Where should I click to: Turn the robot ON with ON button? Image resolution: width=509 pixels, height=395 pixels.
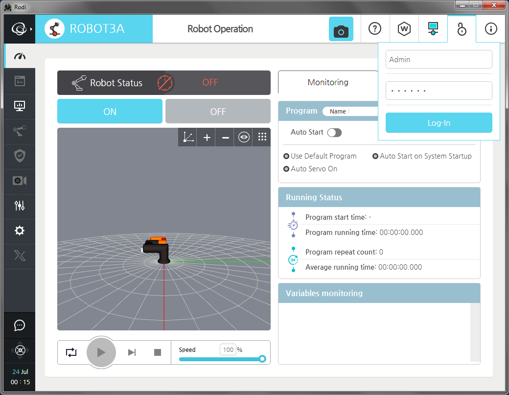(110, 112)
